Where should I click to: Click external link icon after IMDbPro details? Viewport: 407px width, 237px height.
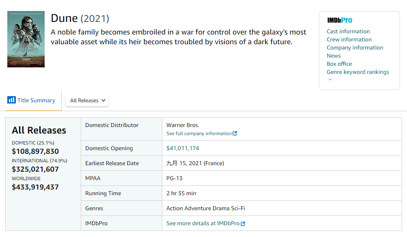pos(243,224)
